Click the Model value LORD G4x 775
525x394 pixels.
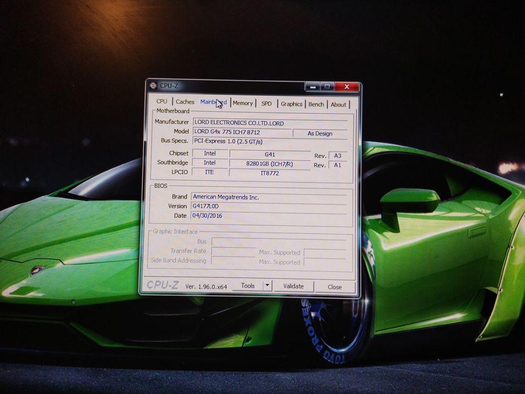(242, 132)
